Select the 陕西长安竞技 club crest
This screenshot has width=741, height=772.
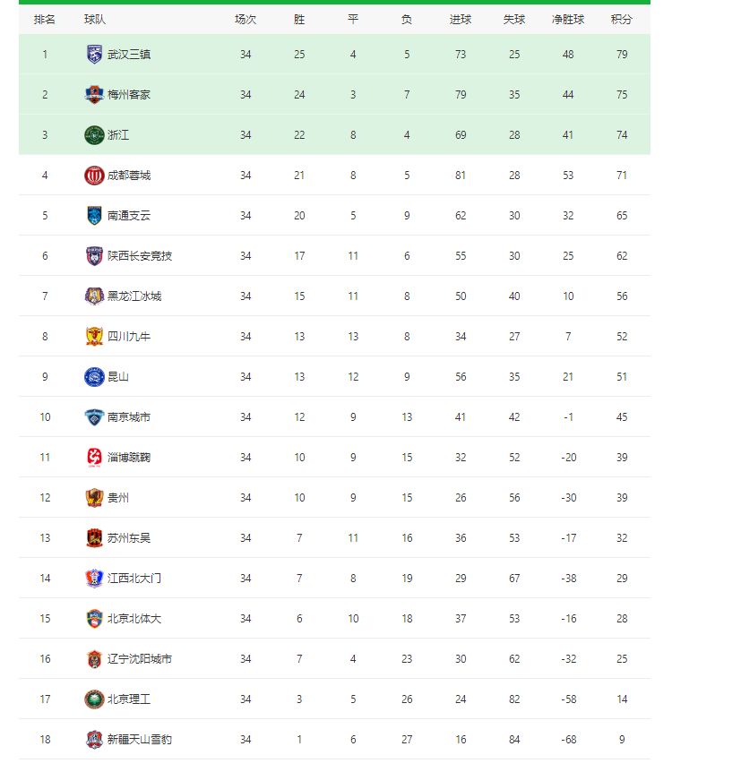[x=94, y=256]
